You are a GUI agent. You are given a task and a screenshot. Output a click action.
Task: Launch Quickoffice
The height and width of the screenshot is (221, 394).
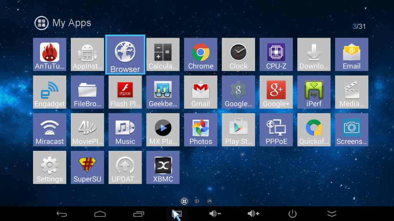(x=314, y=130)
